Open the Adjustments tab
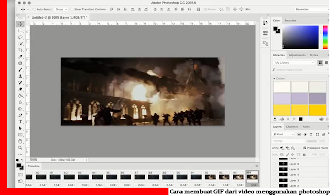This screenshot has width=330, height=195. click(x=297, y=55)
